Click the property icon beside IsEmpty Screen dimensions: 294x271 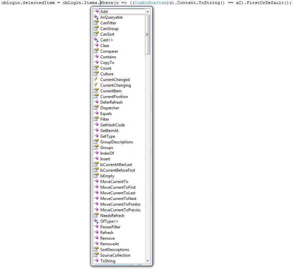96,176
